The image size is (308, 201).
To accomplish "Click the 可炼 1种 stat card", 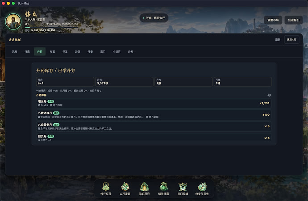I will 243,82.
